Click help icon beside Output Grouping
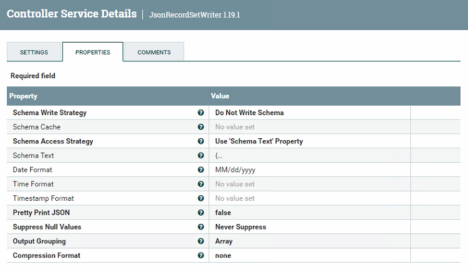Viewport: 468px width, 269px height. (x=201, y=241)
